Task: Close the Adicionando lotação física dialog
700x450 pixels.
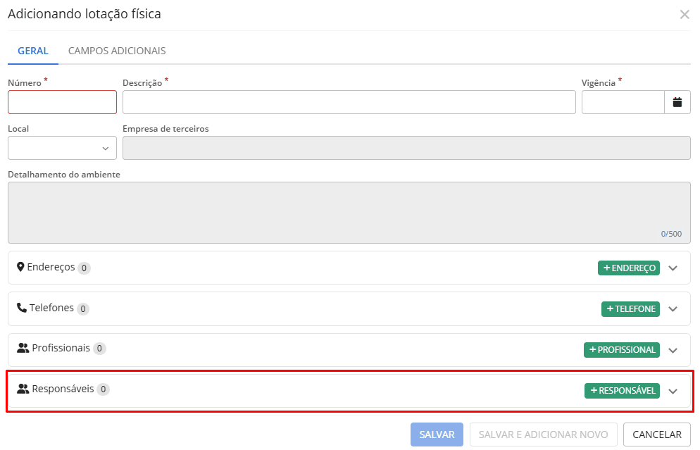Action: pos(684,14)
